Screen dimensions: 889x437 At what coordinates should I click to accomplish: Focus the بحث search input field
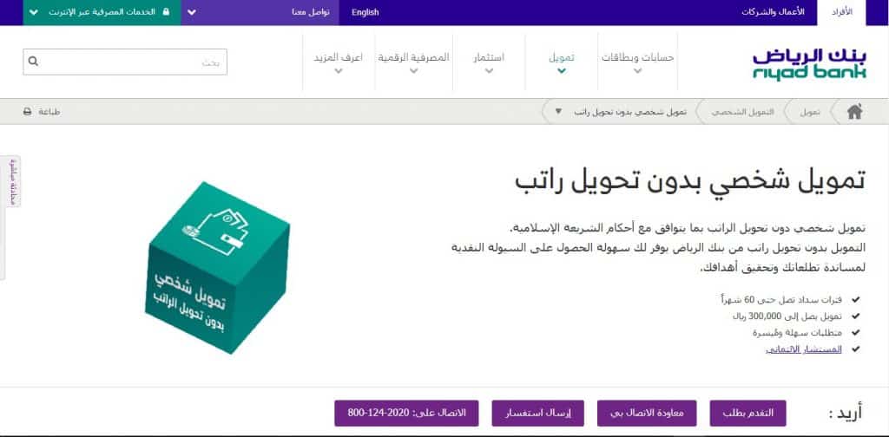coord(125,62)
